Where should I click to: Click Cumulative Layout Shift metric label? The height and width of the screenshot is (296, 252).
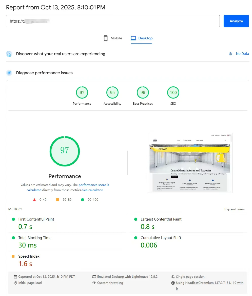pos(161,238)
